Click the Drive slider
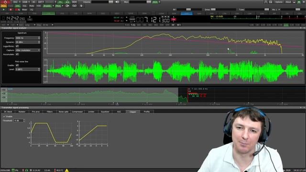This screenshot has width=306, height=172. point(223,10)
